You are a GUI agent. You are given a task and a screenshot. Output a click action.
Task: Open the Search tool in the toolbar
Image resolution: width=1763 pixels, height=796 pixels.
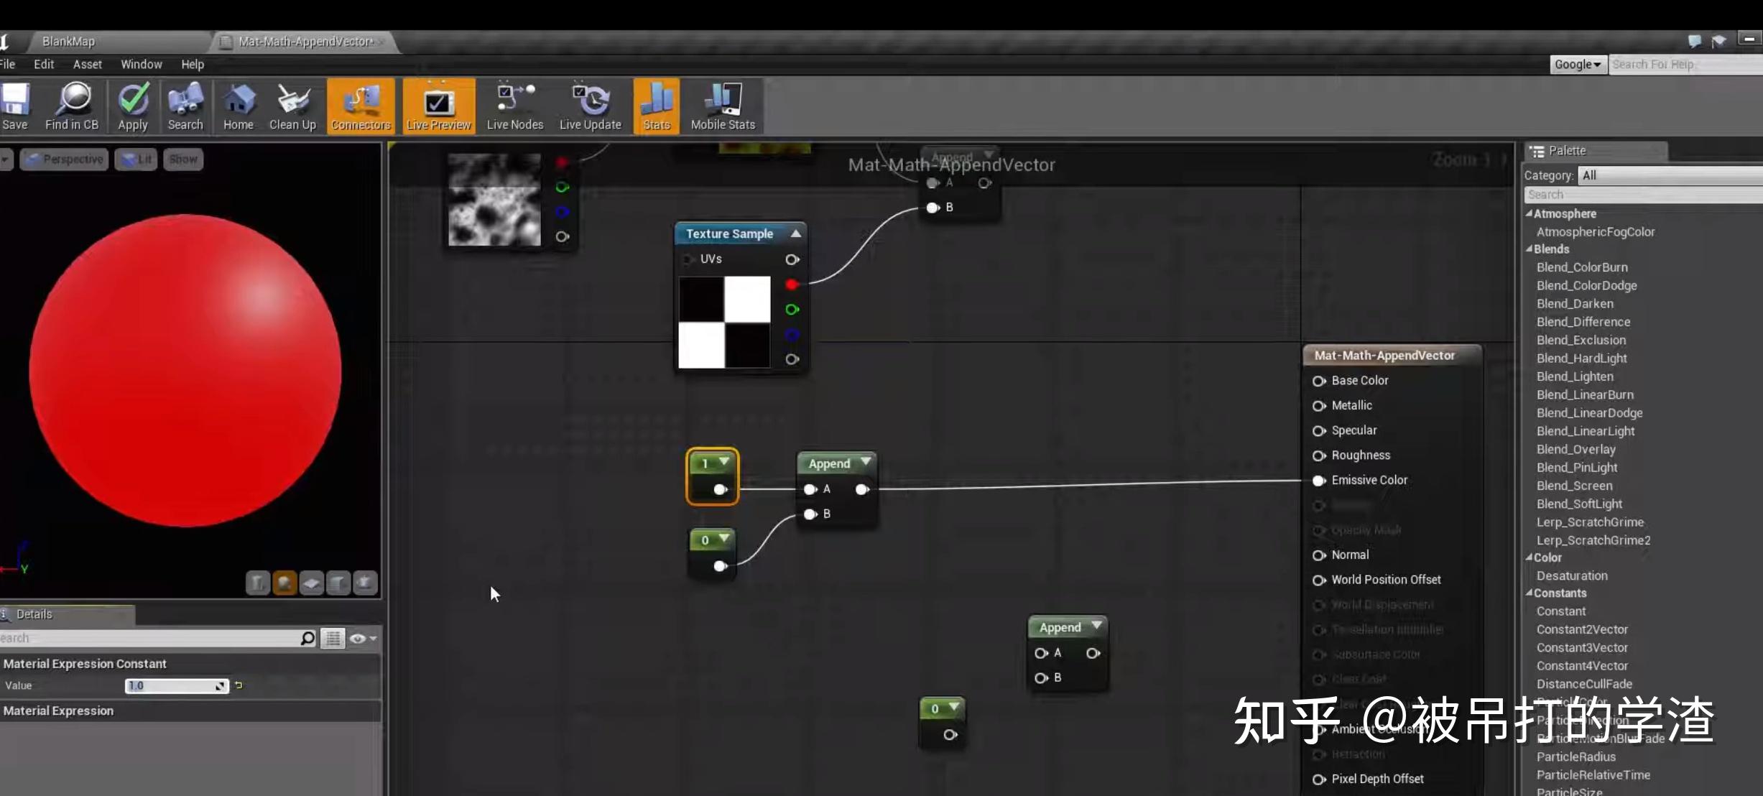185,106
